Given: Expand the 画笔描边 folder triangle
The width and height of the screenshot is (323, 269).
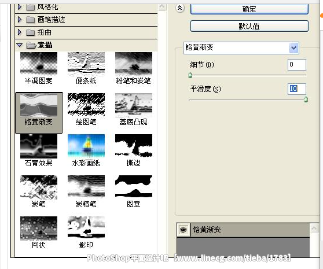Looking at the screenshot, I should click(x=20, y=20).
